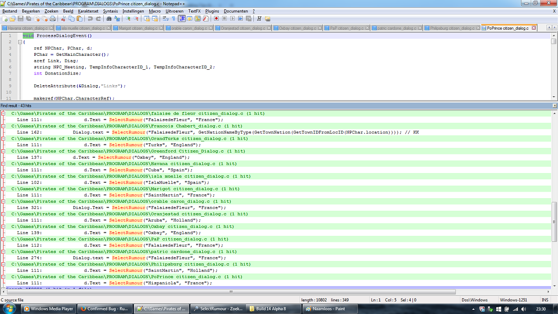The width and height of the screenshot is (558, 314).
Task: Zoom out using the toolbar magnifier
Action: click(x=136, y=19)
